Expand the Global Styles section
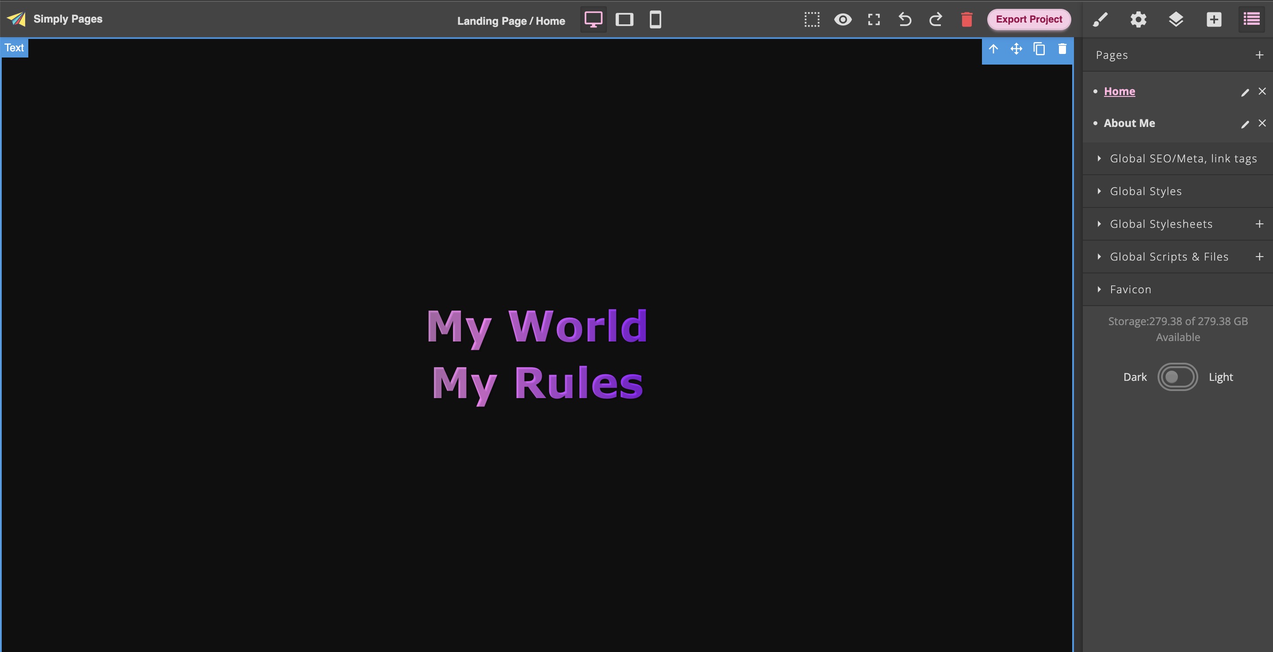 tap(1146, 191)
